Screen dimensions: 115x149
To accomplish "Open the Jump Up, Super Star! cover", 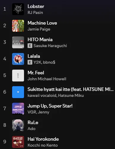I will [x=18, y=109].
